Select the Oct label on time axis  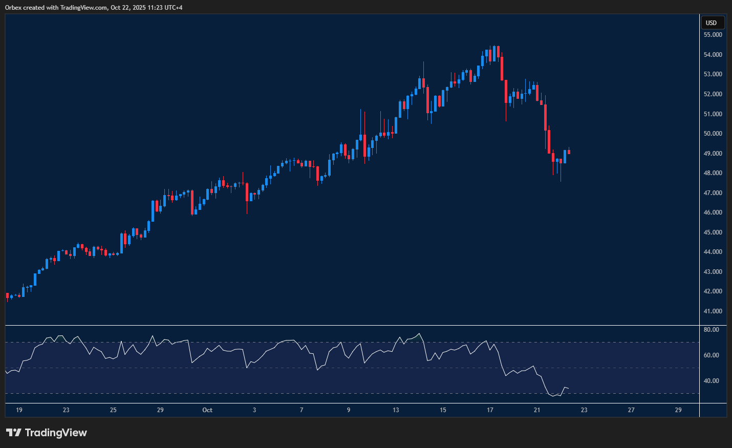pyautogui.click(x=207, y=410)
